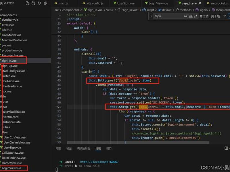Open switch.vue in the explorer

tap(9, 76)
